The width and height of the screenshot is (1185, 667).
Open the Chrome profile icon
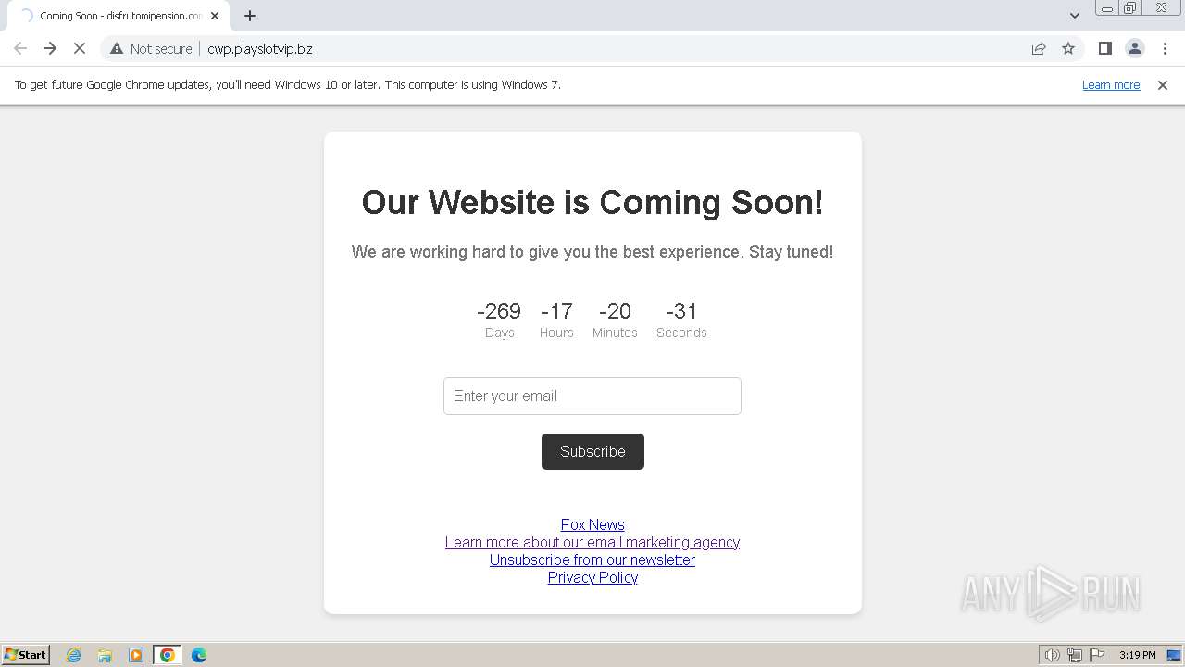click(x=1134, y=48)
